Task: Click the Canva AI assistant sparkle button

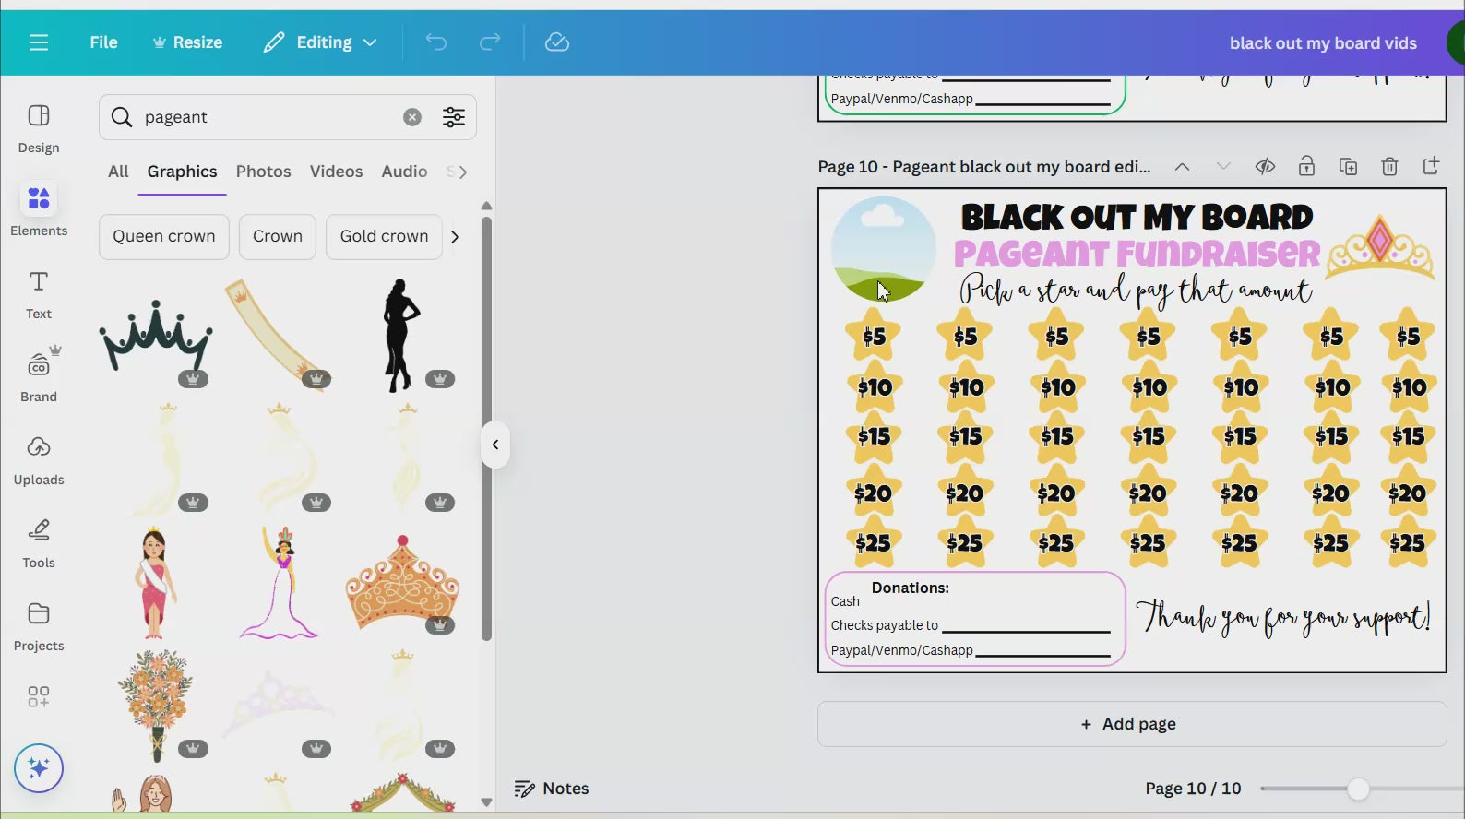Action: [39, 768]
